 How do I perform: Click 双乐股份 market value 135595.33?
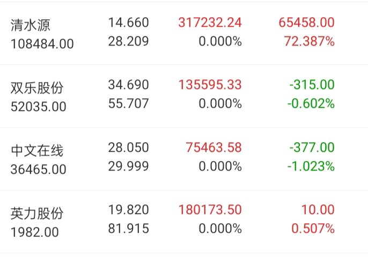(x=210, y=85)
